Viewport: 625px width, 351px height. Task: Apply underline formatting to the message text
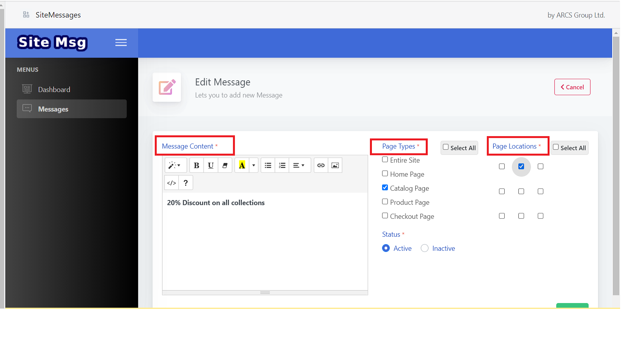pyautogui.click(x=211, y=165)
